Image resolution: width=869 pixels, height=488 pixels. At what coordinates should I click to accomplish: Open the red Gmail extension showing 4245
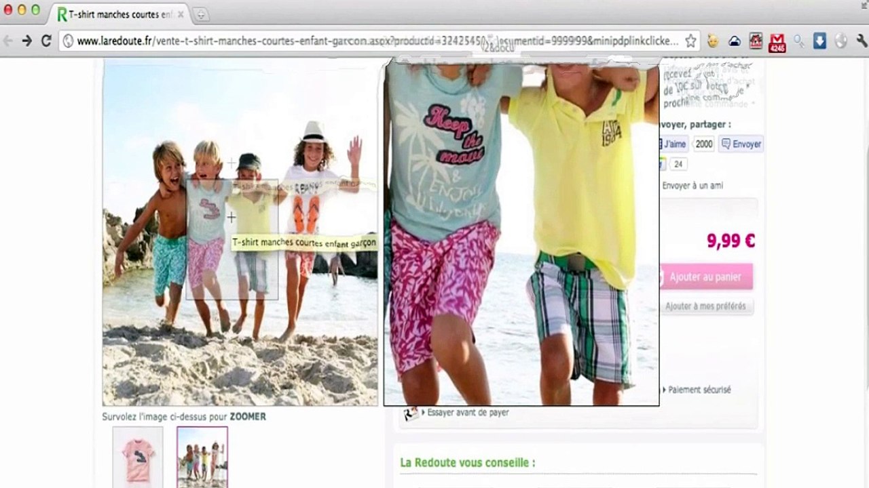click(x=777, y=42)
